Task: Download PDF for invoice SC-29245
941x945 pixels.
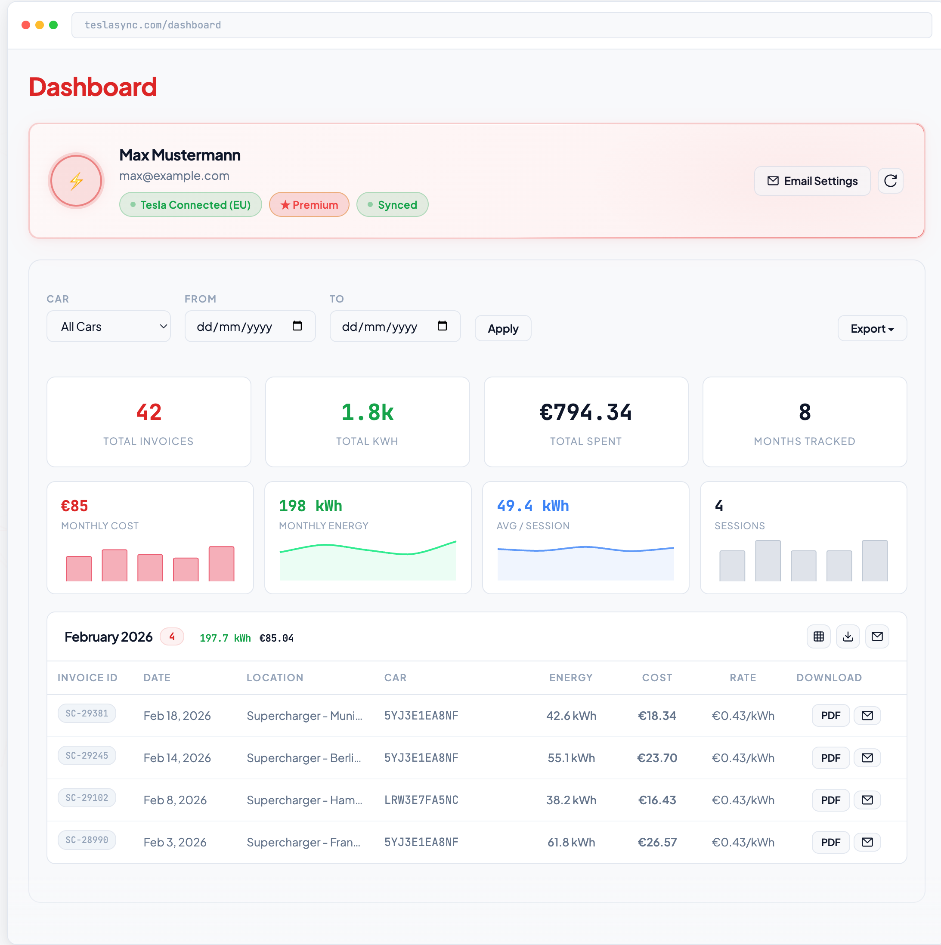Action: point(830,757)
